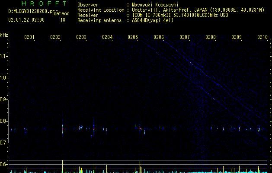The image size is (272, 173).
Task: Click the 0209 time marker
Action: 237,37
